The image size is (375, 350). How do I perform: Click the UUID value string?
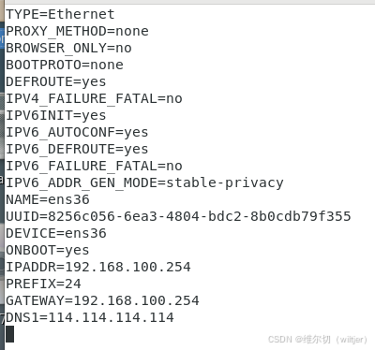click(200, 216)
